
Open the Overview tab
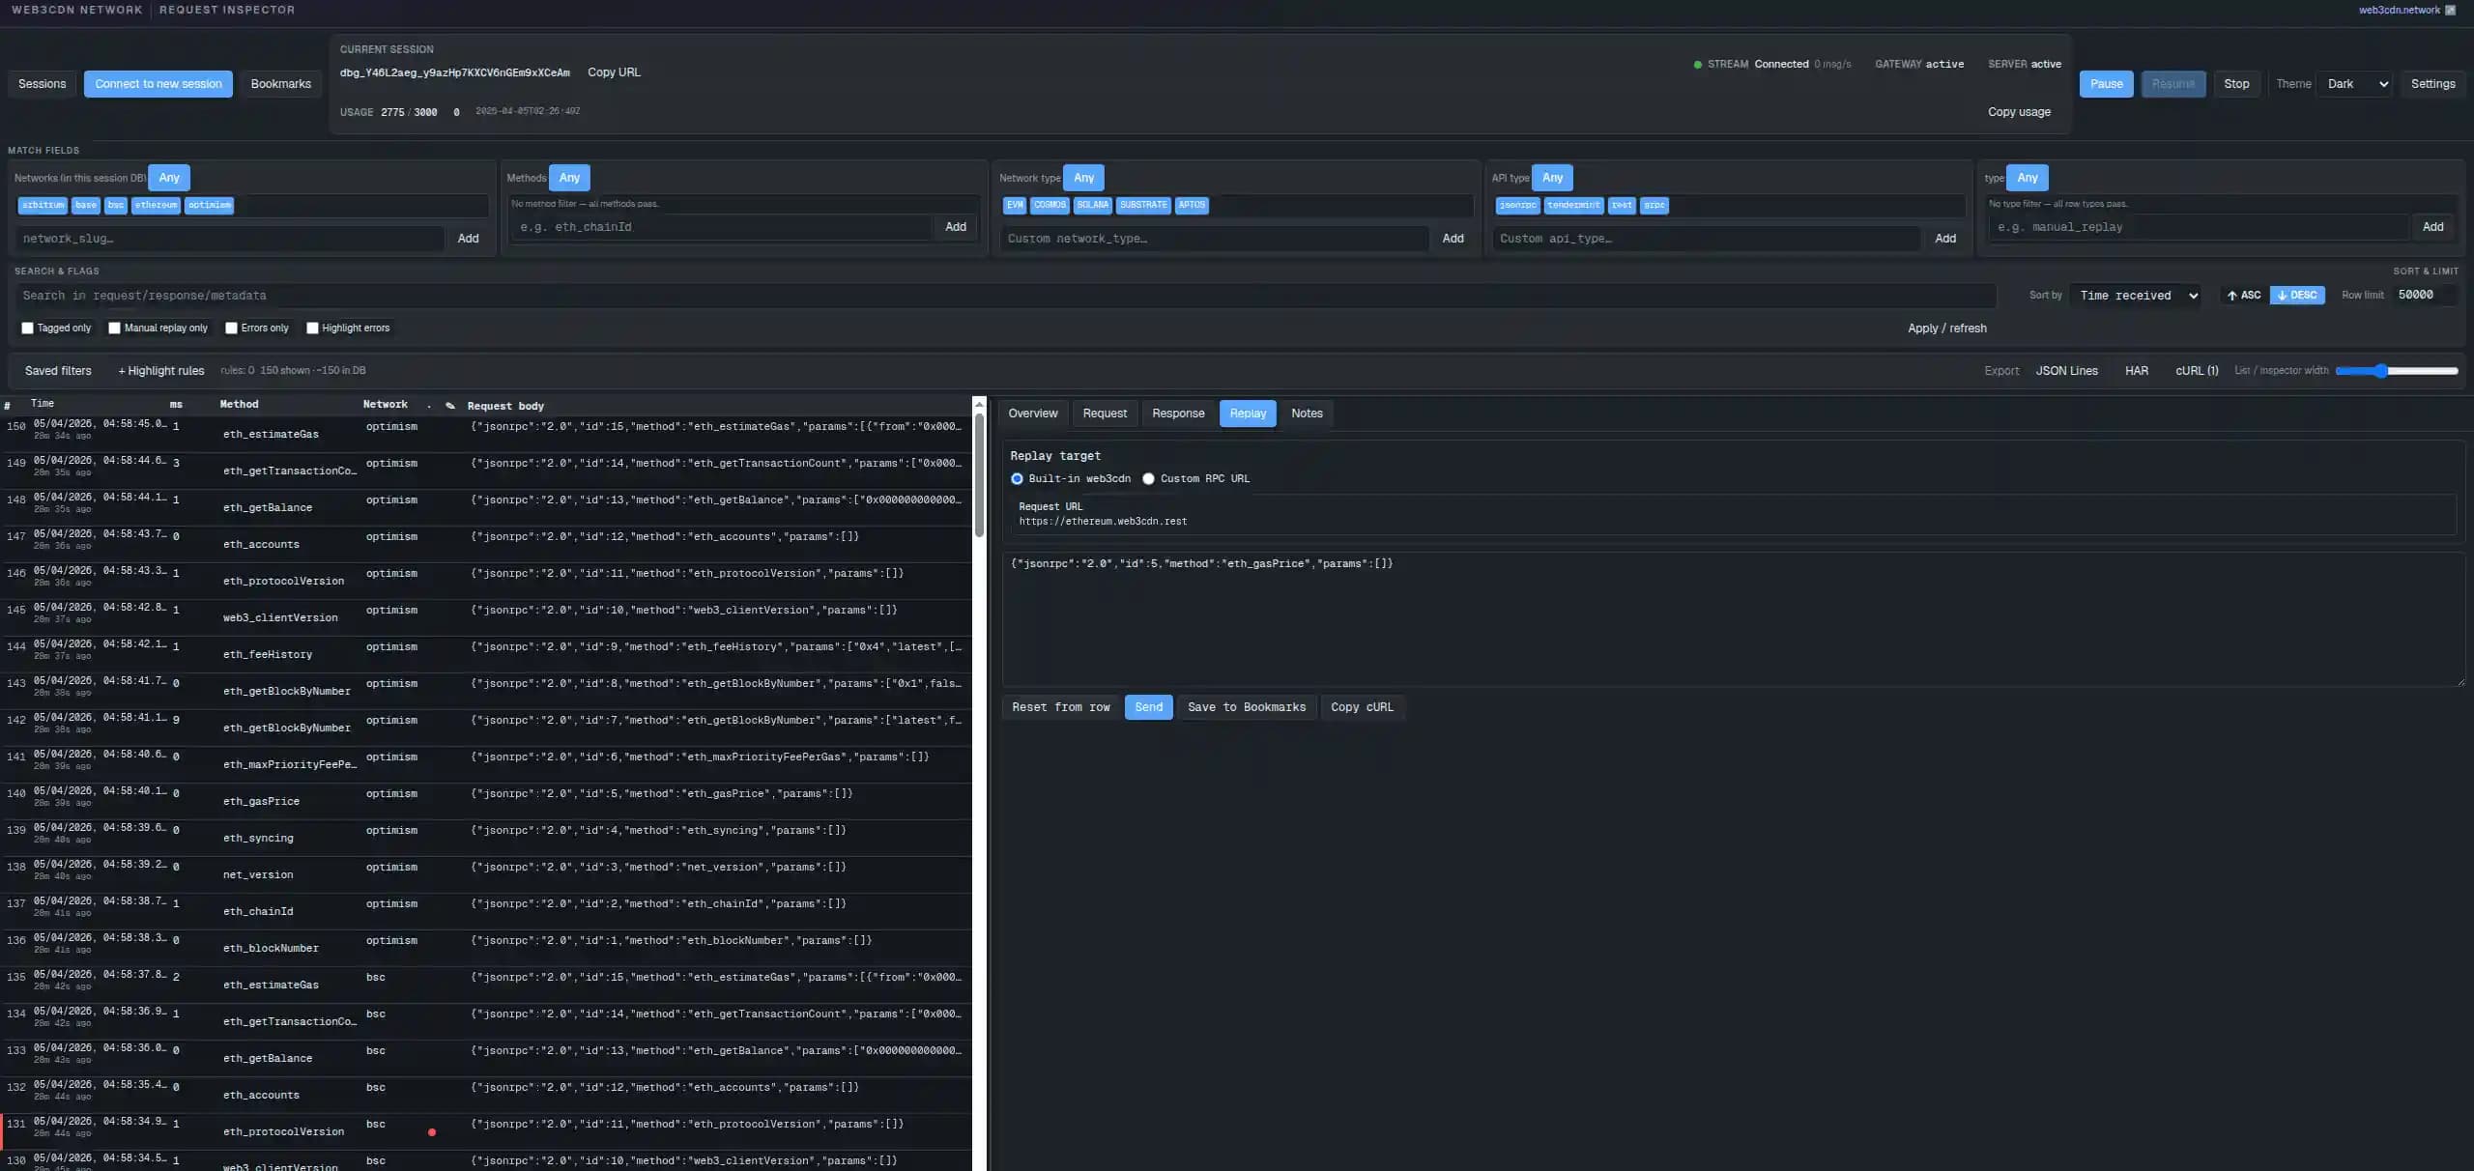pos(1032,414)
